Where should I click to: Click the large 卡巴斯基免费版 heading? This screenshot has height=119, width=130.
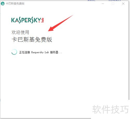(32, 40)
